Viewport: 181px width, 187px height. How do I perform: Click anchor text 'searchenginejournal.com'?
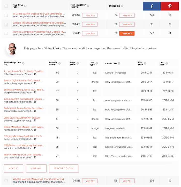point(118,100)
